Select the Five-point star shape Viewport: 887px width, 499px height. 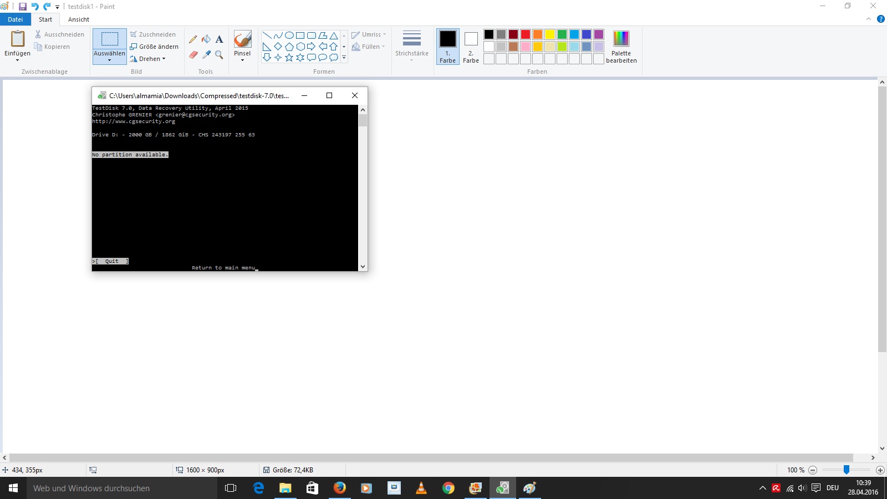pos(289,58)
